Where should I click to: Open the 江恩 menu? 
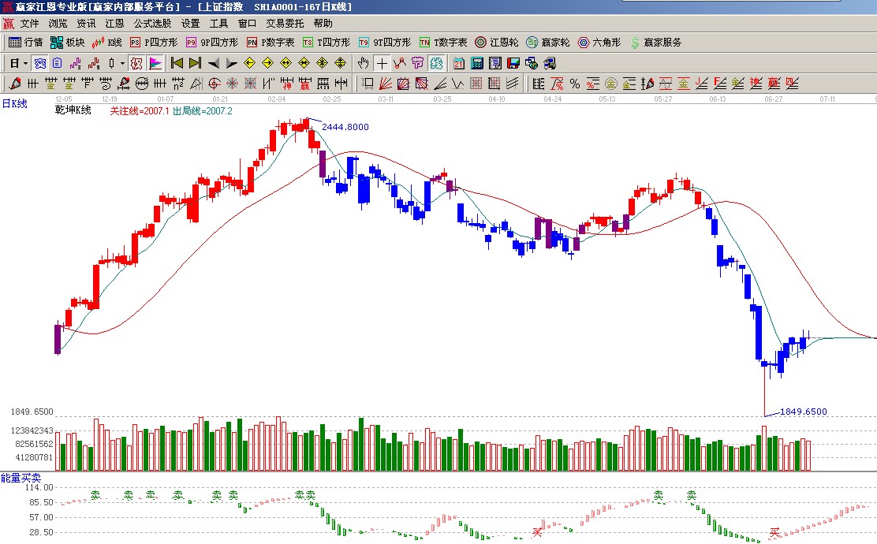click(x=114, y=24)
